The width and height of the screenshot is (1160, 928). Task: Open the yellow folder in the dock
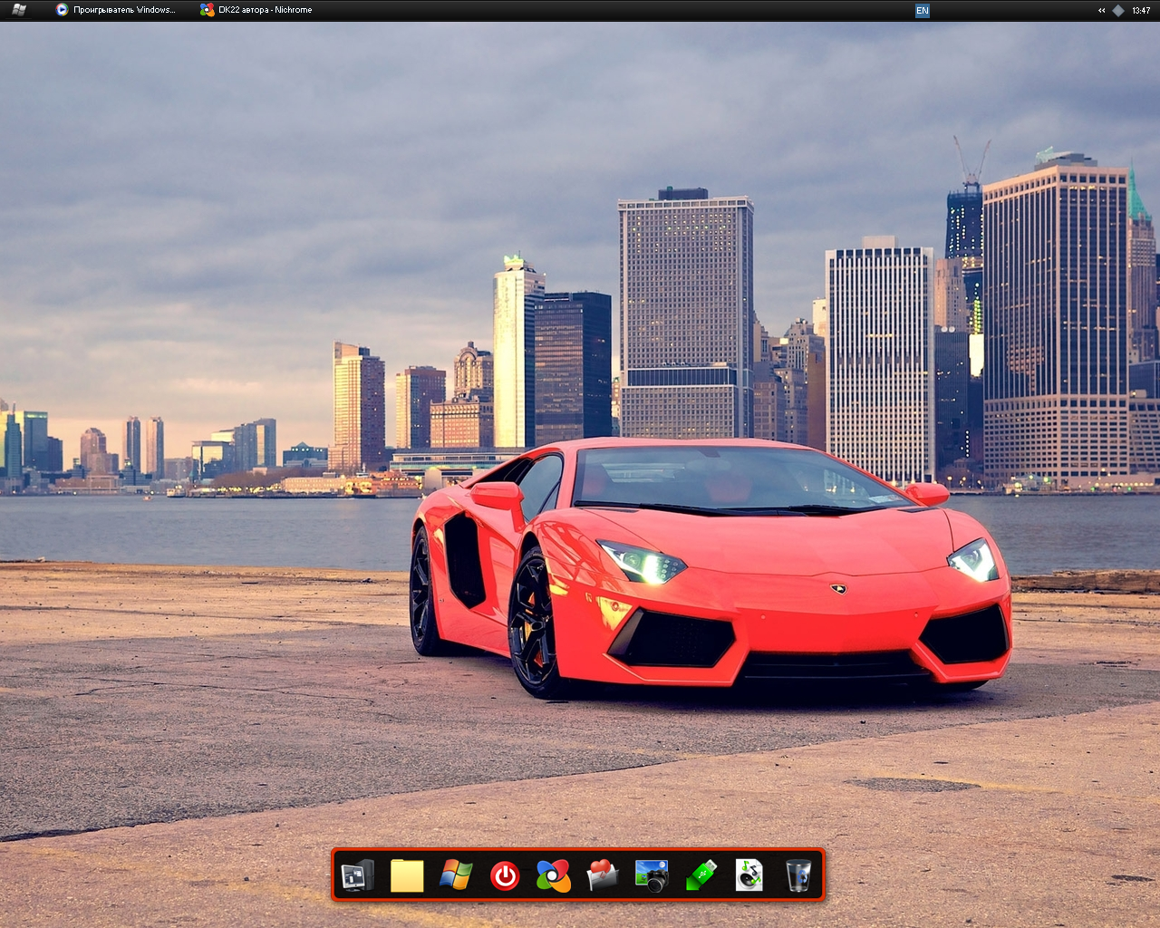[407, 875]
